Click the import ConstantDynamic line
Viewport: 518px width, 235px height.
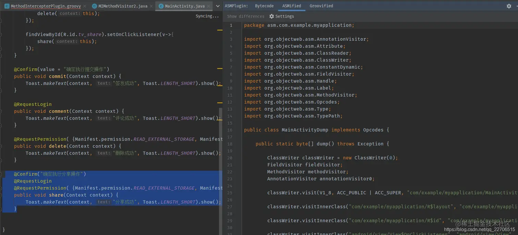(304, 67)
